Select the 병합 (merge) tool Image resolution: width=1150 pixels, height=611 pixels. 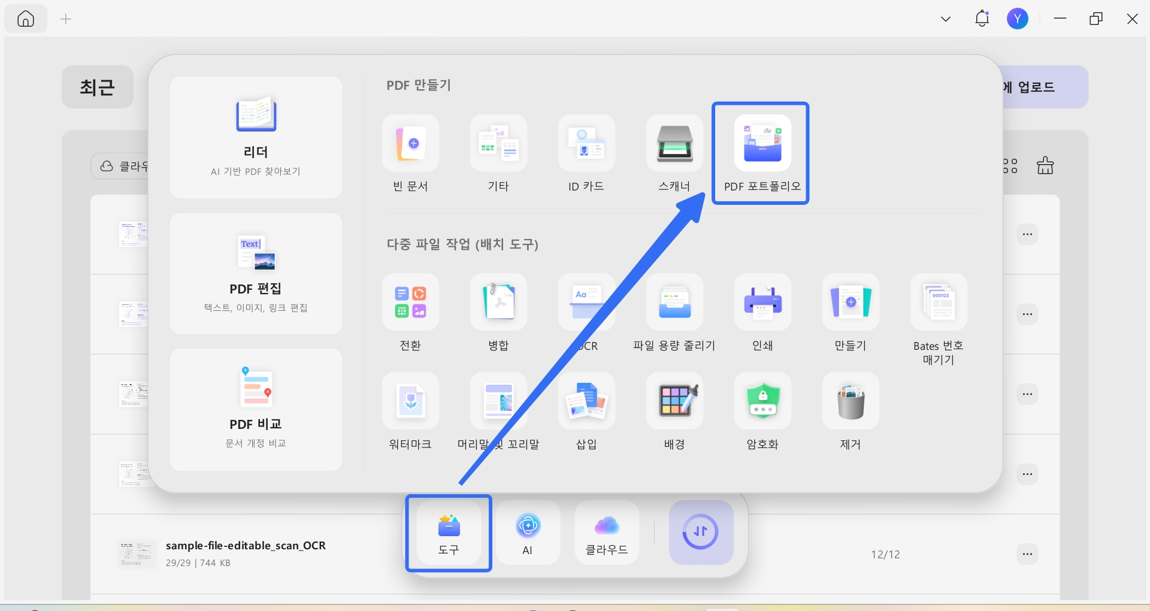click(x=498, y=303)
